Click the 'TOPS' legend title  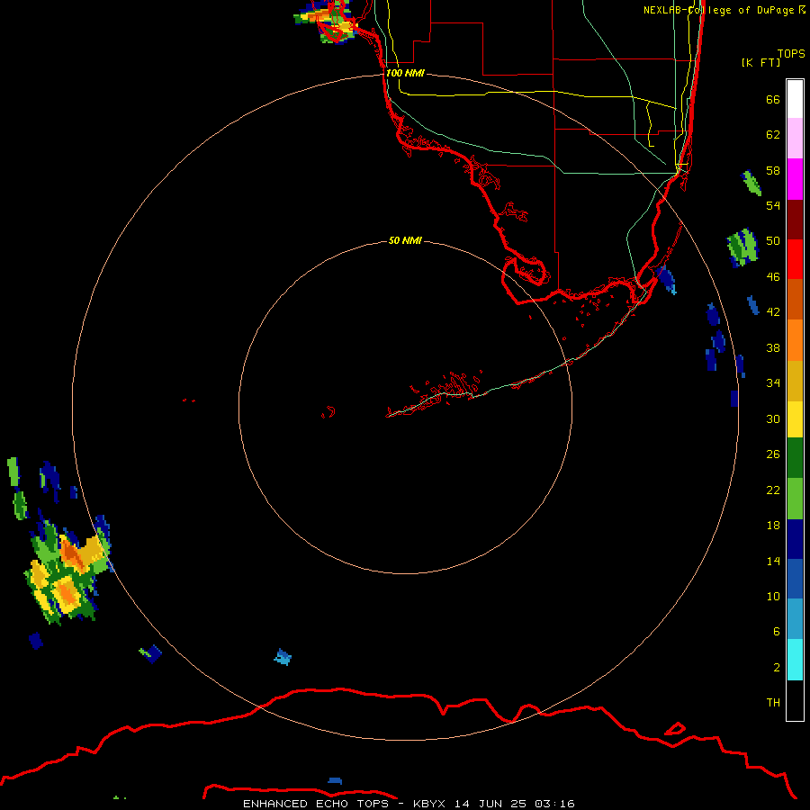(791, 53)
